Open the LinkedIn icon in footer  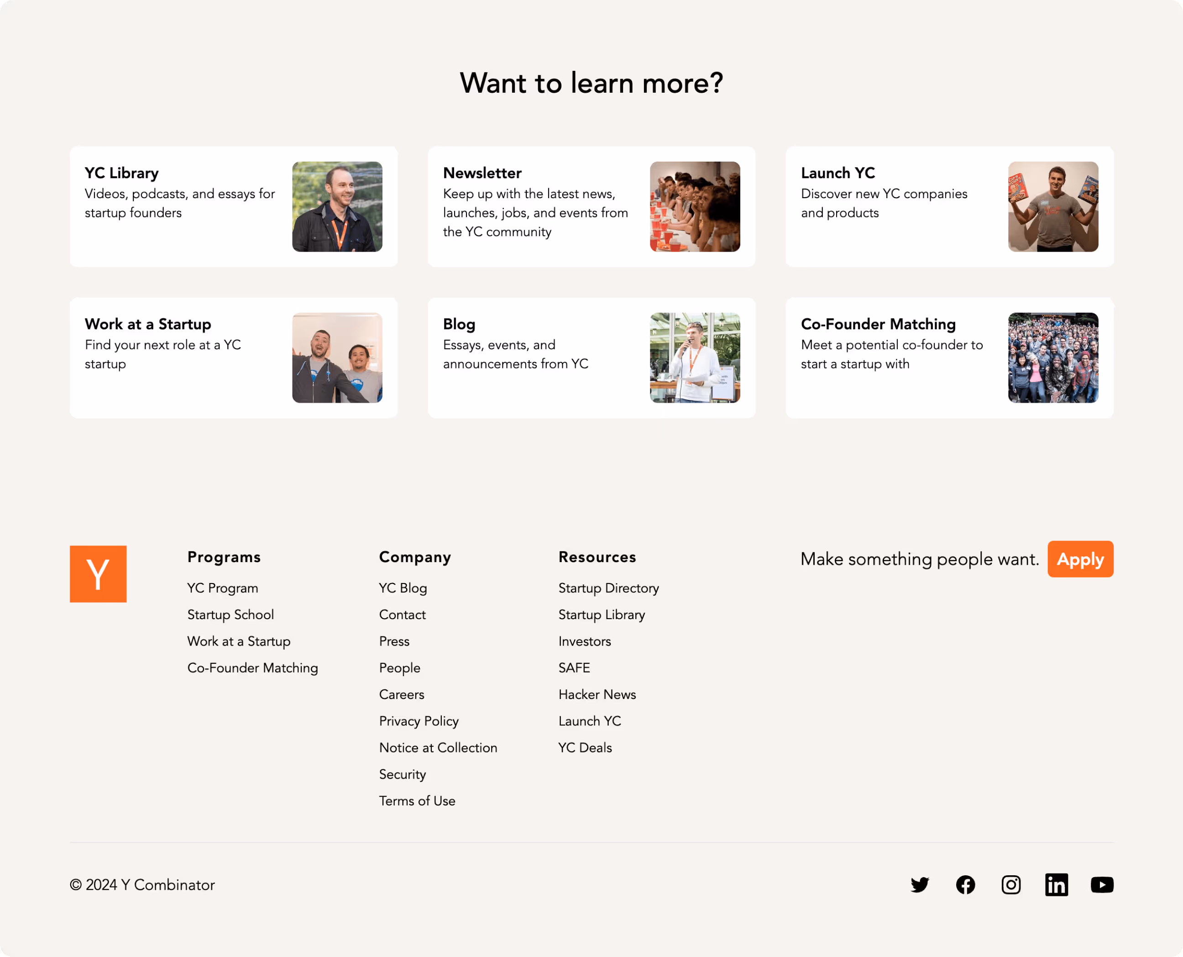point(1056,885)
